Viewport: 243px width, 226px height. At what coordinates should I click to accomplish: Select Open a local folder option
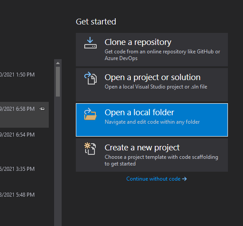(x=152, y=120)
